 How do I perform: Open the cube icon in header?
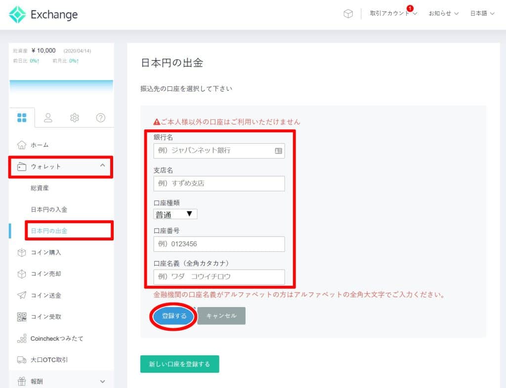348,13
